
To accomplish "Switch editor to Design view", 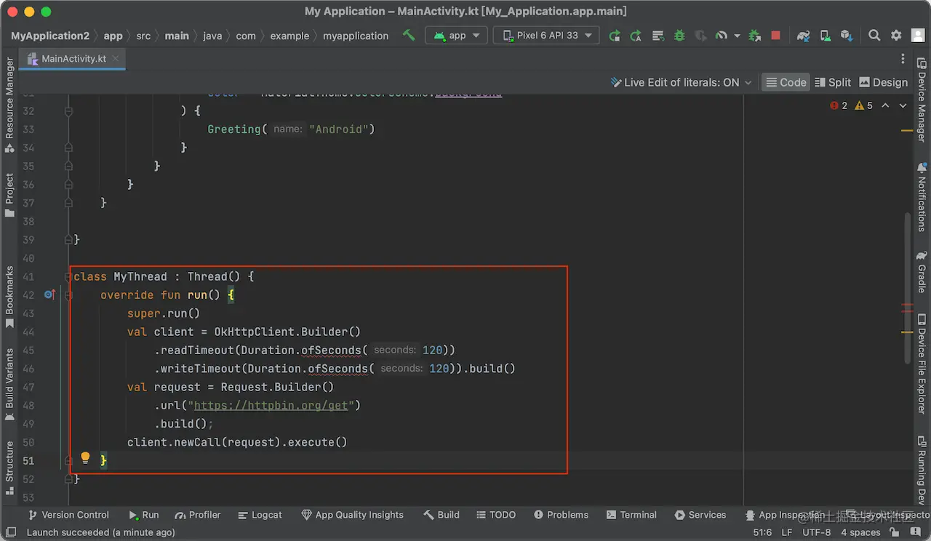I will (884, 82).
